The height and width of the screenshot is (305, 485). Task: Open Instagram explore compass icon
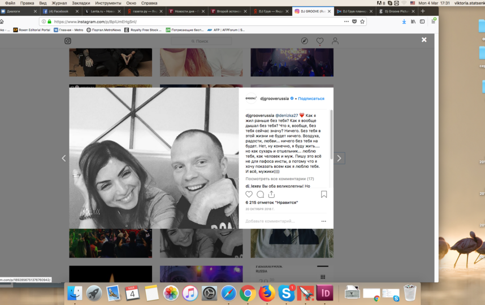[305, 41]
